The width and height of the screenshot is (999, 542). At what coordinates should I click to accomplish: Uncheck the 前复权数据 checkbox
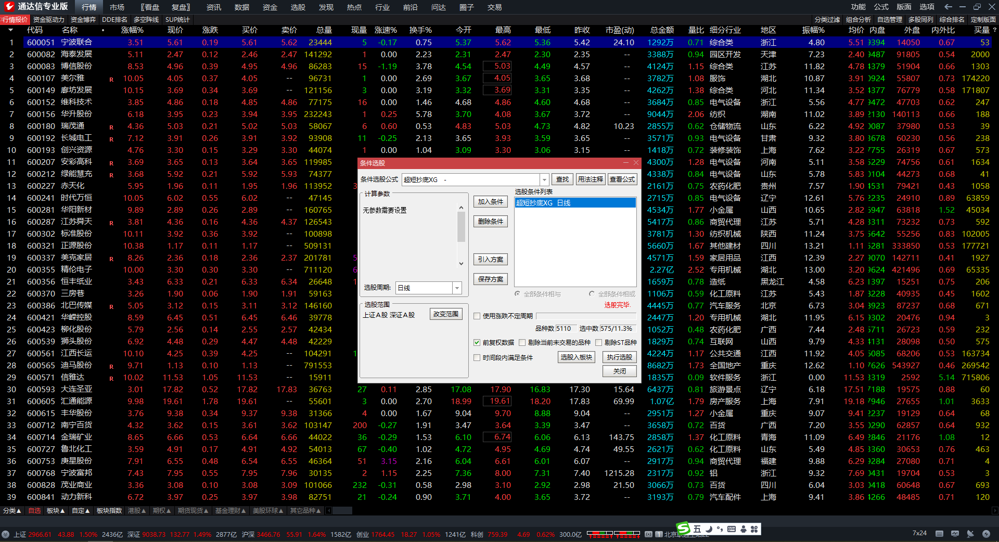point(477,343)
